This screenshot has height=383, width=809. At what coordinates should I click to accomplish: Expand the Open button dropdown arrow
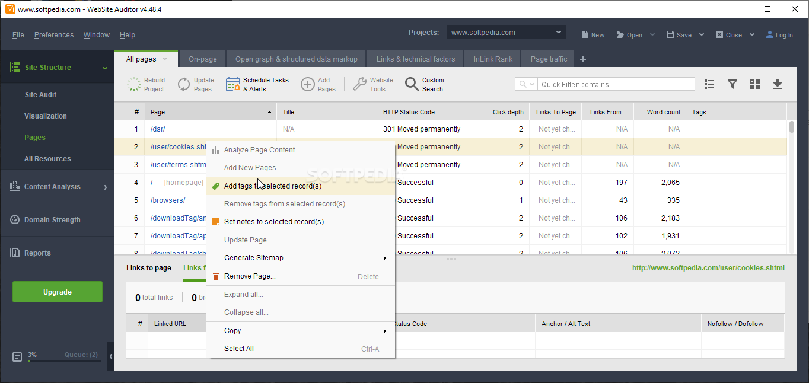coord(652,34)
